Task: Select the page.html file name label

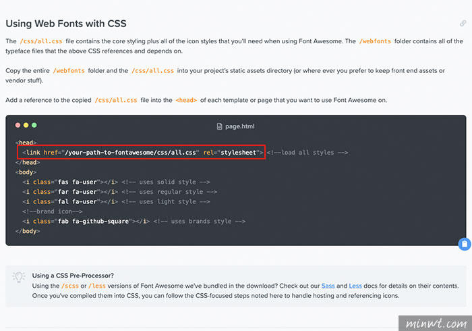Action: pos(239,126)
